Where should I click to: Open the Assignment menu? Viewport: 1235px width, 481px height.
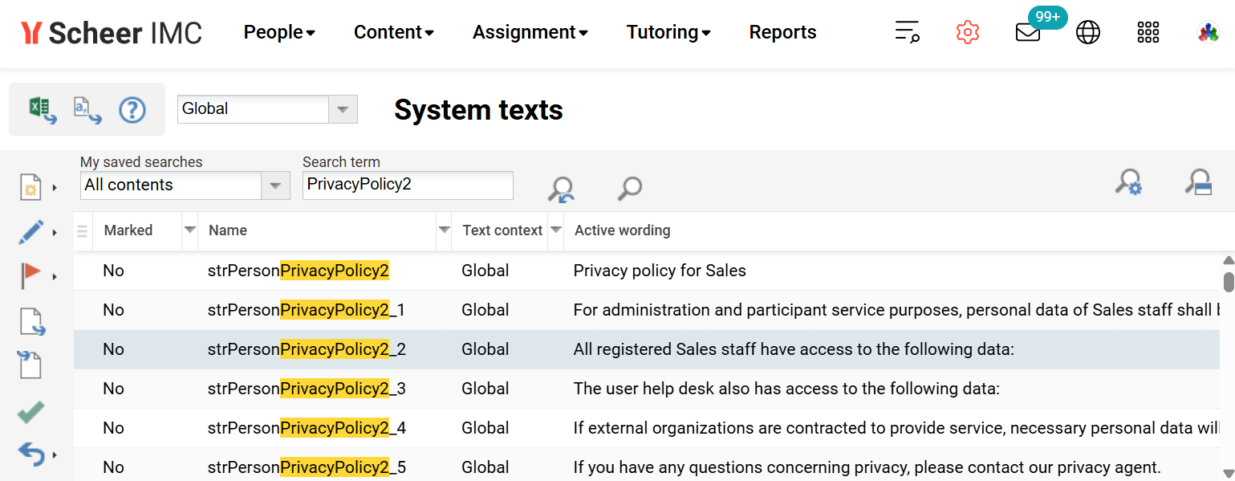pos(530,32)
